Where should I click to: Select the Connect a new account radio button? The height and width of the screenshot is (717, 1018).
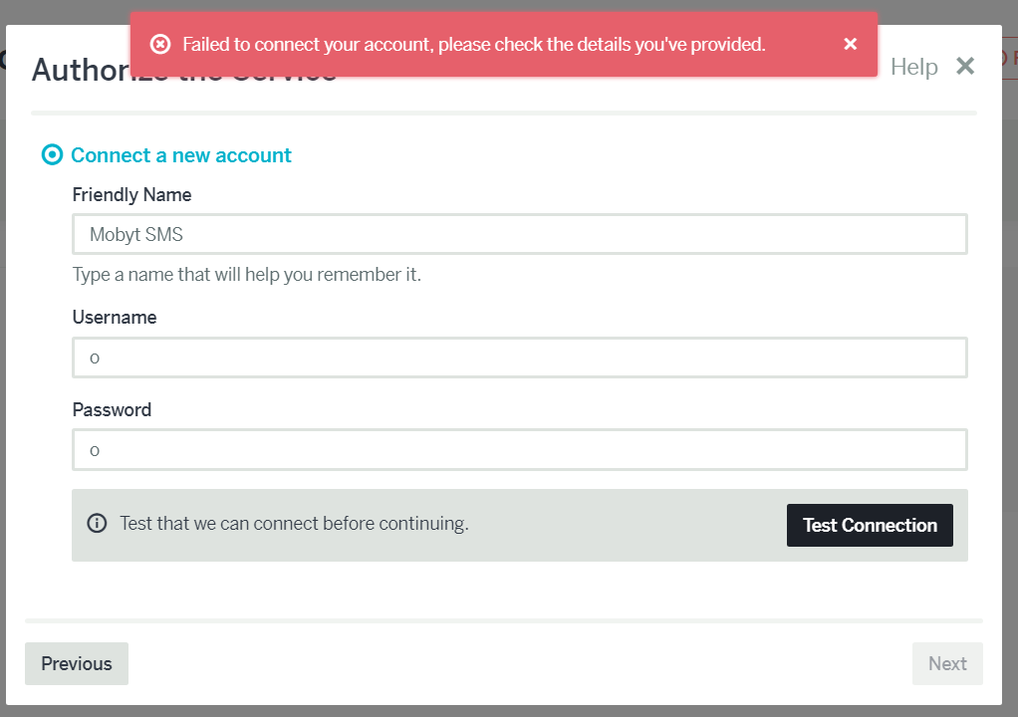[52, 155]
